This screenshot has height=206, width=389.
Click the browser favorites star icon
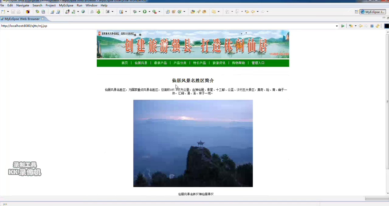[x=351, y=26]
